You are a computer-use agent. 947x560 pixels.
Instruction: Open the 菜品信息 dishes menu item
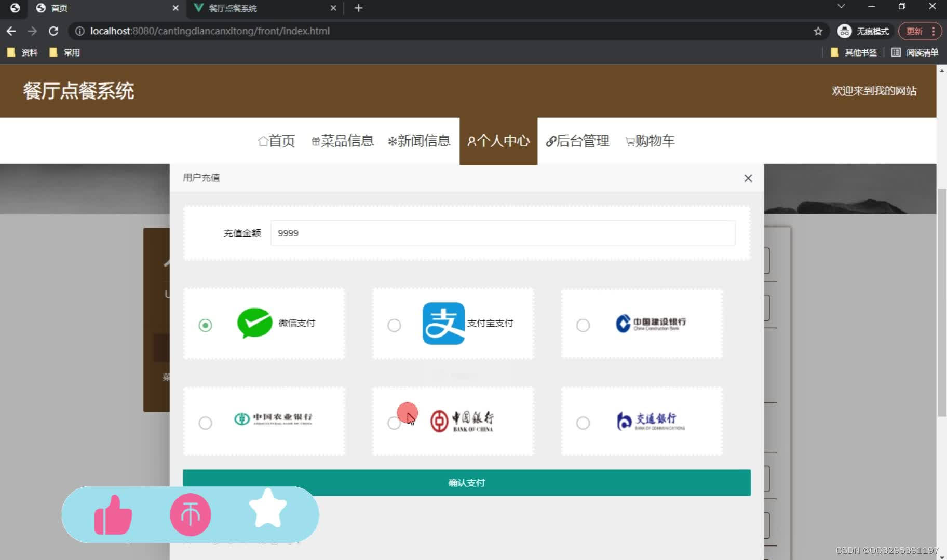pos(343,141)
